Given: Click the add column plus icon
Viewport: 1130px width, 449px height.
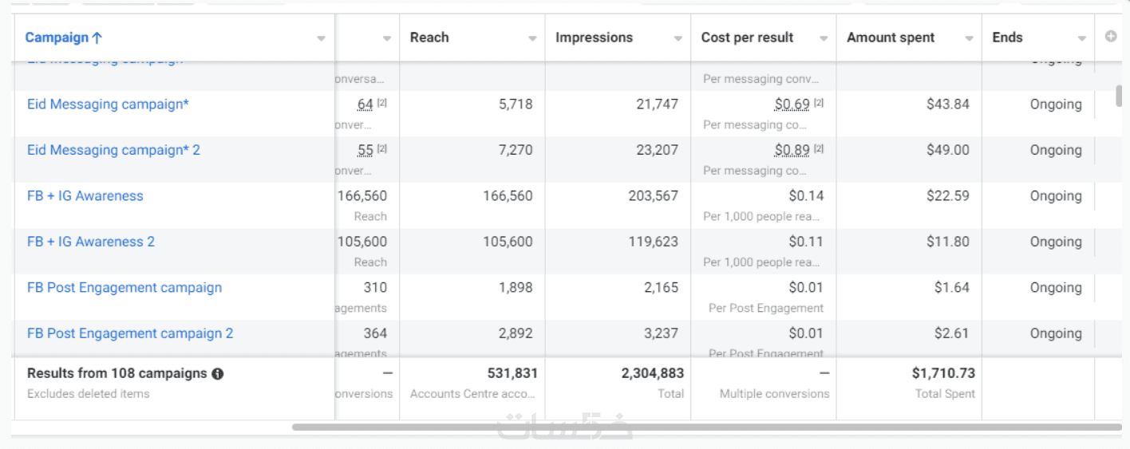Looking at the screenshot, I should point(1111,37).
